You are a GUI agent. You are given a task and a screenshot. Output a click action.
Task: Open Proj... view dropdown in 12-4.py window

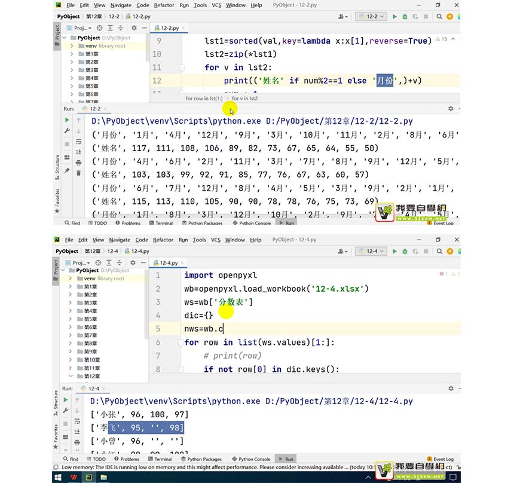(x=78, y=262)
